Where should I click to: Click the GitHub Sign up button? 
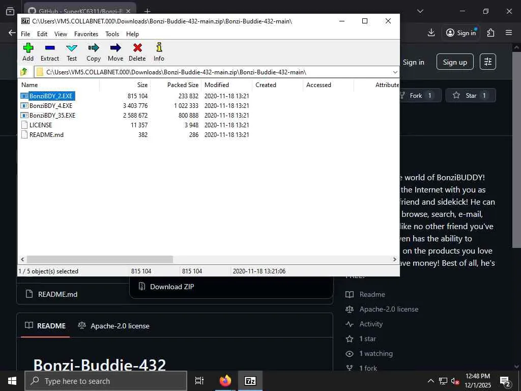(455, 62)
